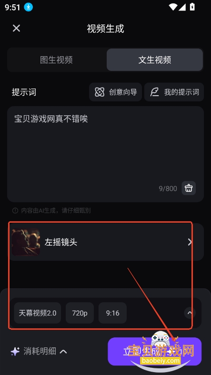This screenshot has width=211, height=375.
Task: Switch to 图生视频 tab
Action: tap(57, 60)
